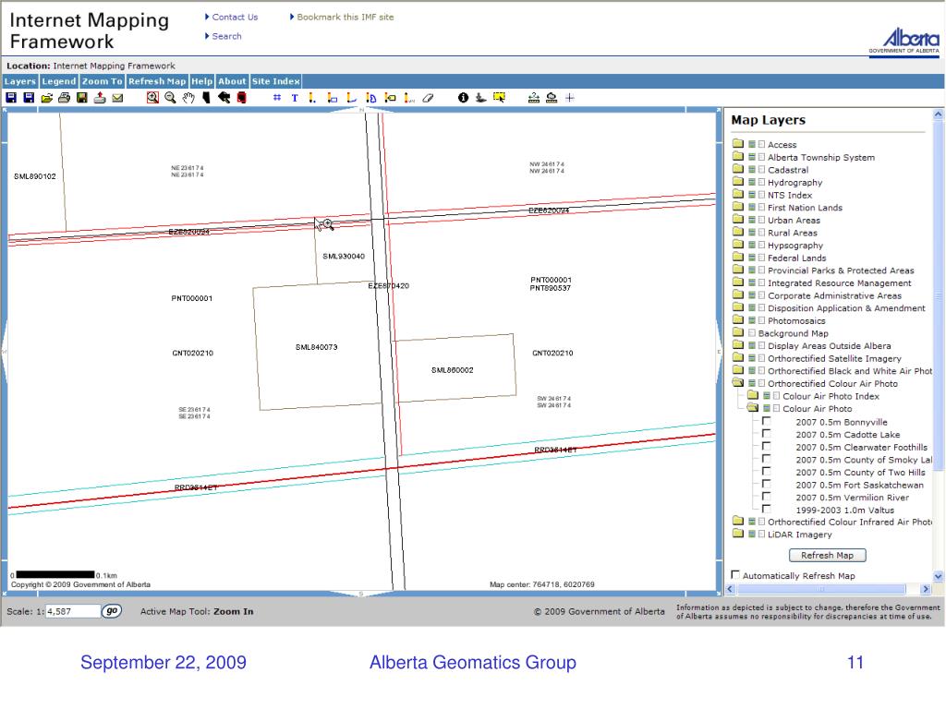This screenshot has height=709, width=946.
Task: Go back to previous extent arrow icon
Action: (x=224, y=98)
